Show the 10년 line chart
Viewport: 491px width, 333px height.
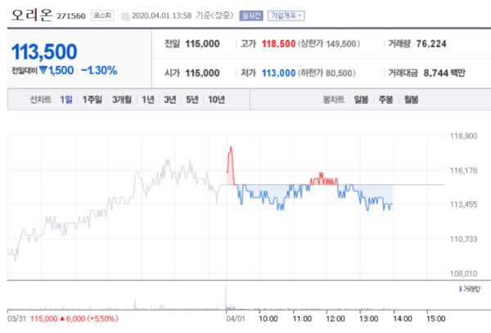[216, 100]
